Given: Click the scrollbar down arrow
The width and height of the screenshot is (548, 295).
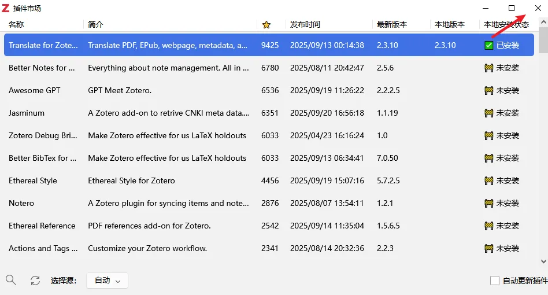Looking at the screenshot, I should point(543,261).
